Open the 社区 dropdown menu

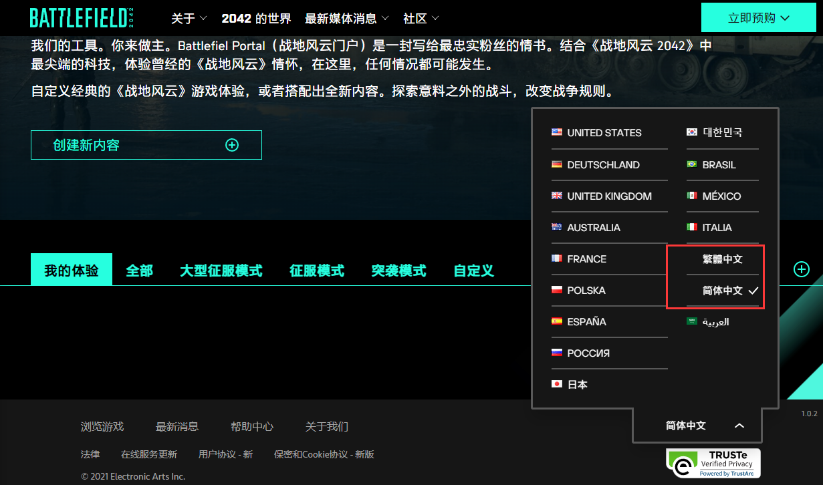(421, 18)
